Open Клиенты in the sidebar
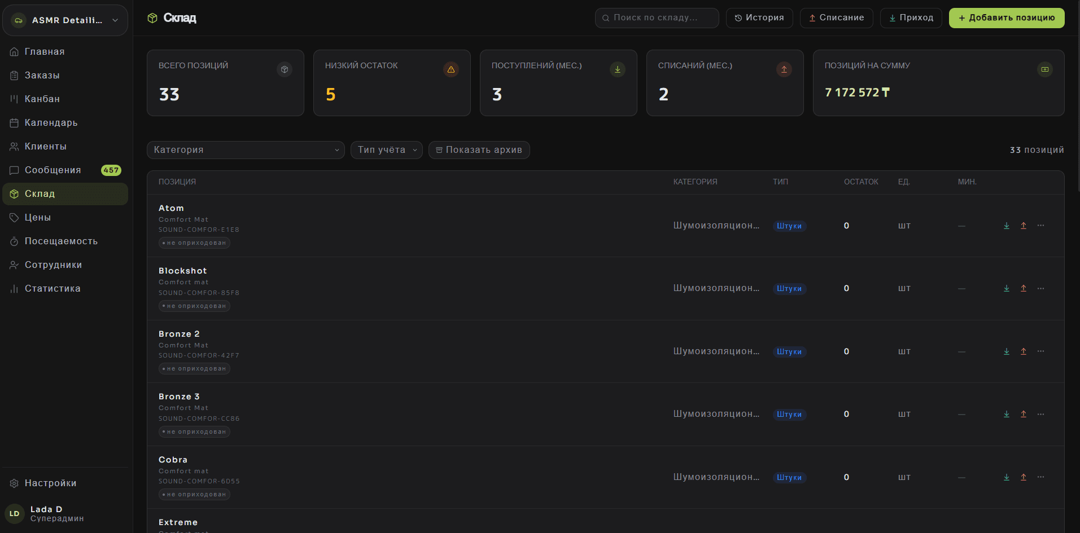 65,147
